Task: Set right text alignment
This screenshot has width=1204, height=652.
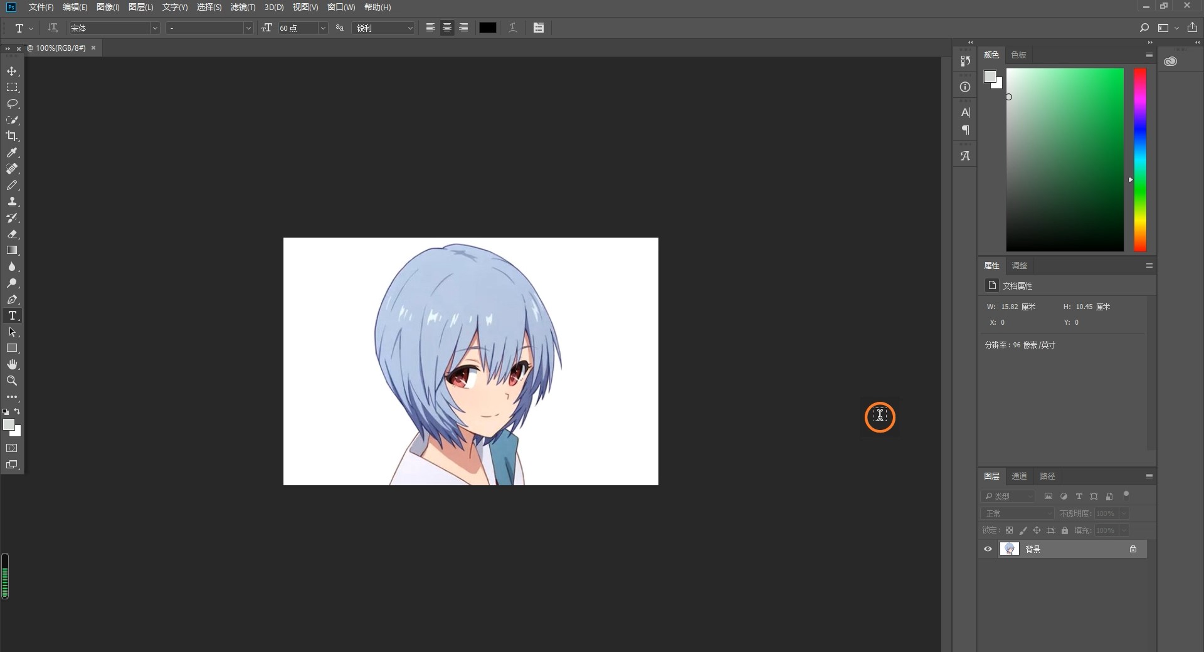Action: coord(463,28)
